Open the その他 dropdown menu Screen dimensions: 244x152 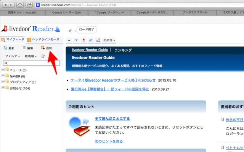point(109,40)
